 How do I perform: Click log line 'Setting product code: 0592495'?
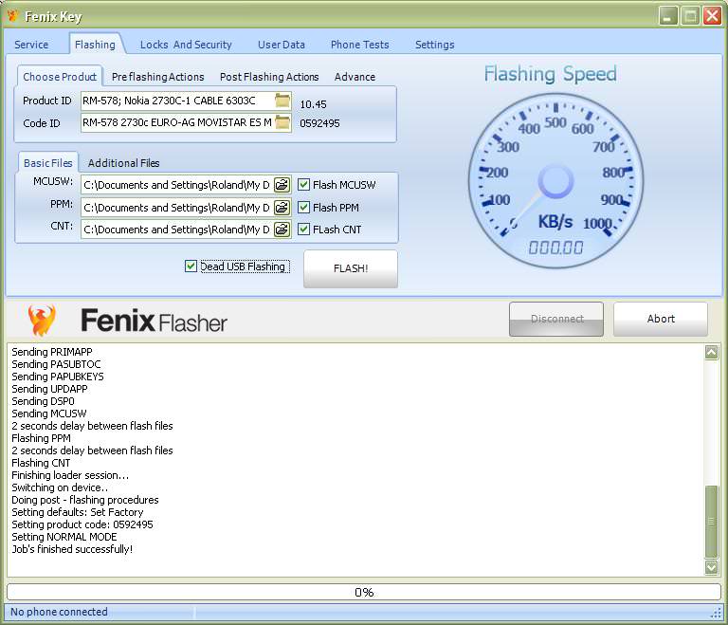(82, 524)
